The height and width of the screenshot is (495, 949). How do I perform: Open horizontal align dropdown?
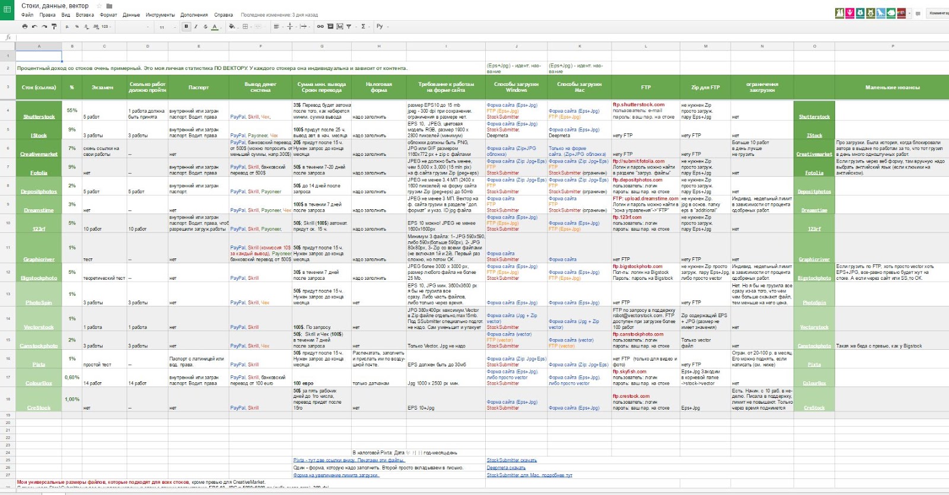pos(277,27)
